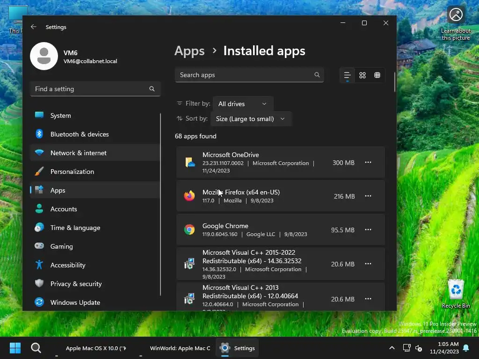This screenshot has width=479, height=359.
Task: Open taskbar Search
Action: 36,348
